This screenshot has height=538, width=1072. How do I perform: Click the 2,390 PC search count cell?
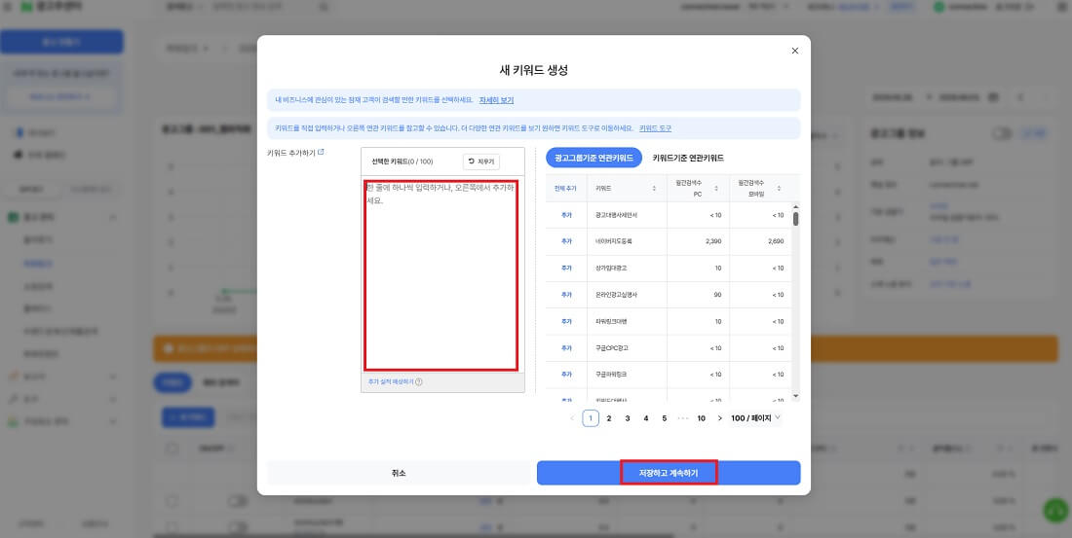click(698, 241)
